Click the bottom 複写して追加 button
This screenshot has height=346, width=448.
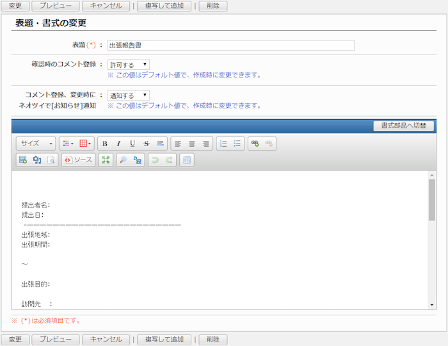164,340
